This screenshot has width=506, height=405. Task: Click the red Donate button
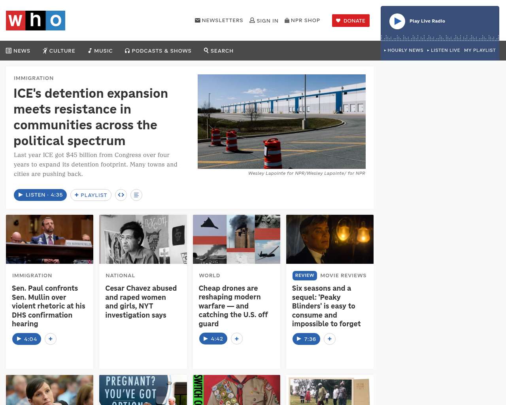click(351, 21)
